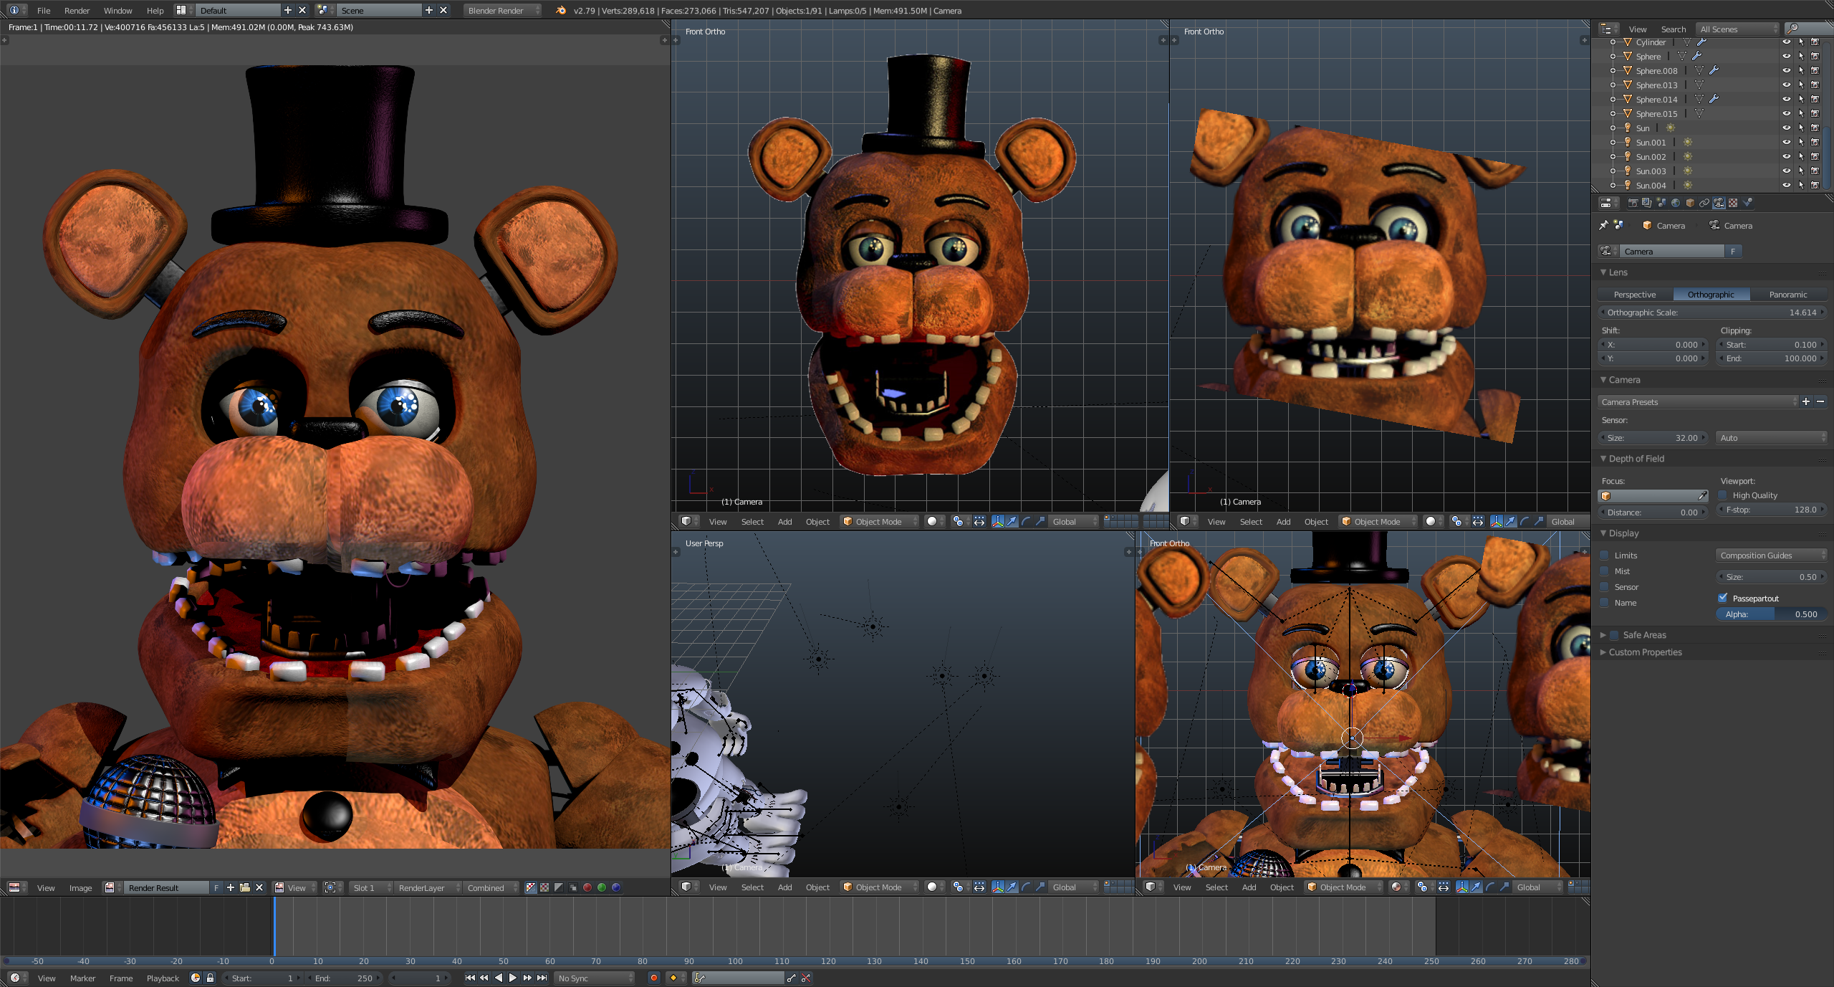Collapse the Display panel
1834x987 pixels.
[x=1604, y=533]
